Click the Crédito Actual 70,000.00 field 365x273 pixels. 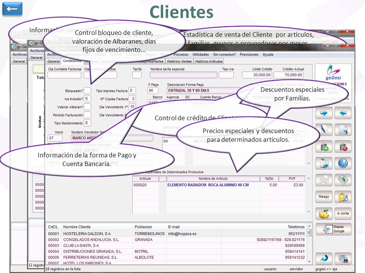coord(289,75)
